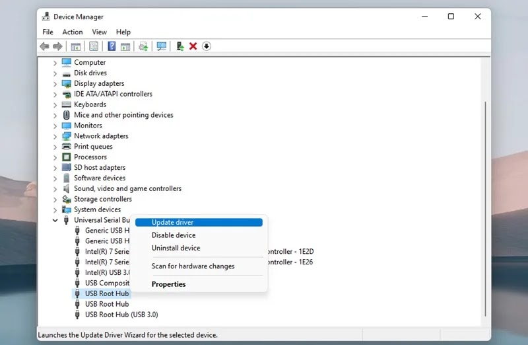Image resolution: width=528 pixels, height=345 pixels.
Task: Click the blue Help question mark icon
Action: click(112, 46)
